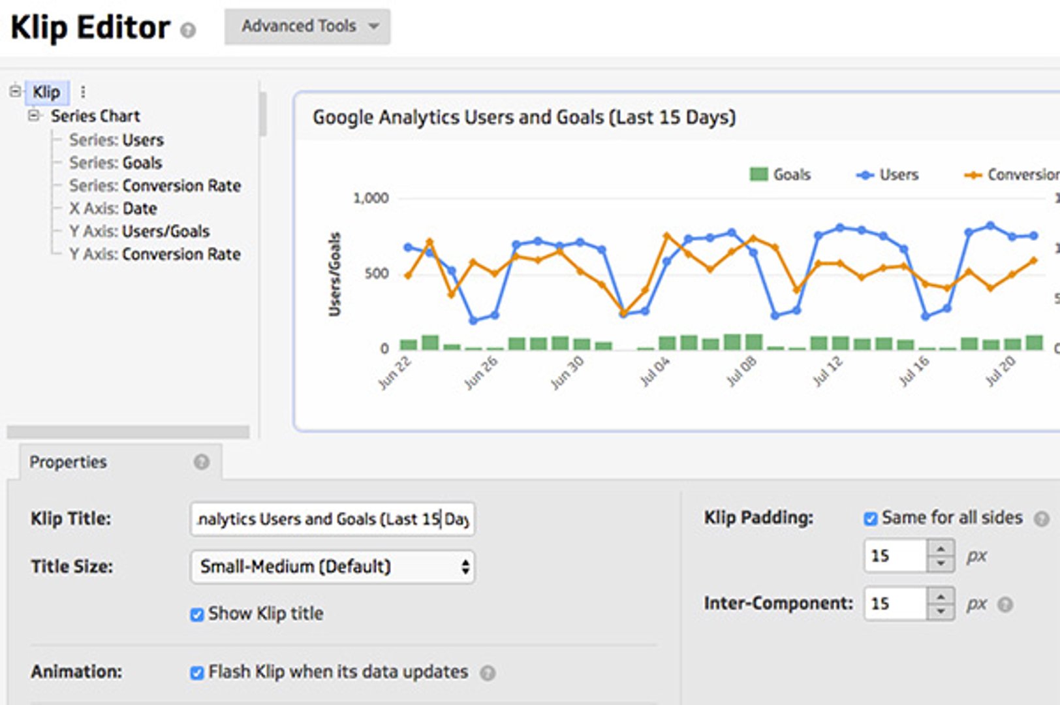The height and width of the screenshot is (705, 1060).
Task: Open the Advanced Tools dropdown
Action: coord(307,27)
